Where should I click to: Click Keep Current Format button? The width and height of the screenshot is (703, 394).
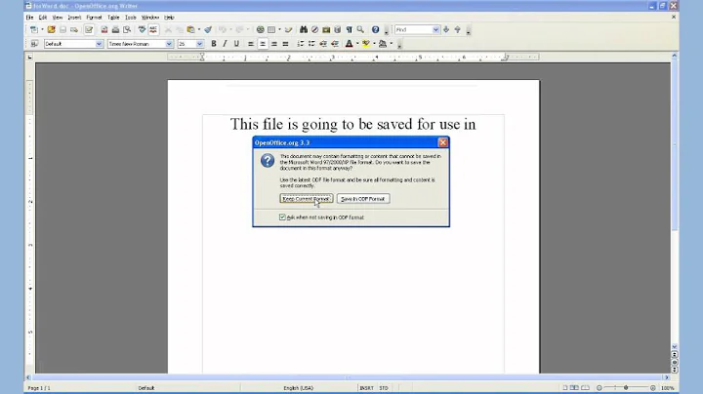[x=307, y=198]
